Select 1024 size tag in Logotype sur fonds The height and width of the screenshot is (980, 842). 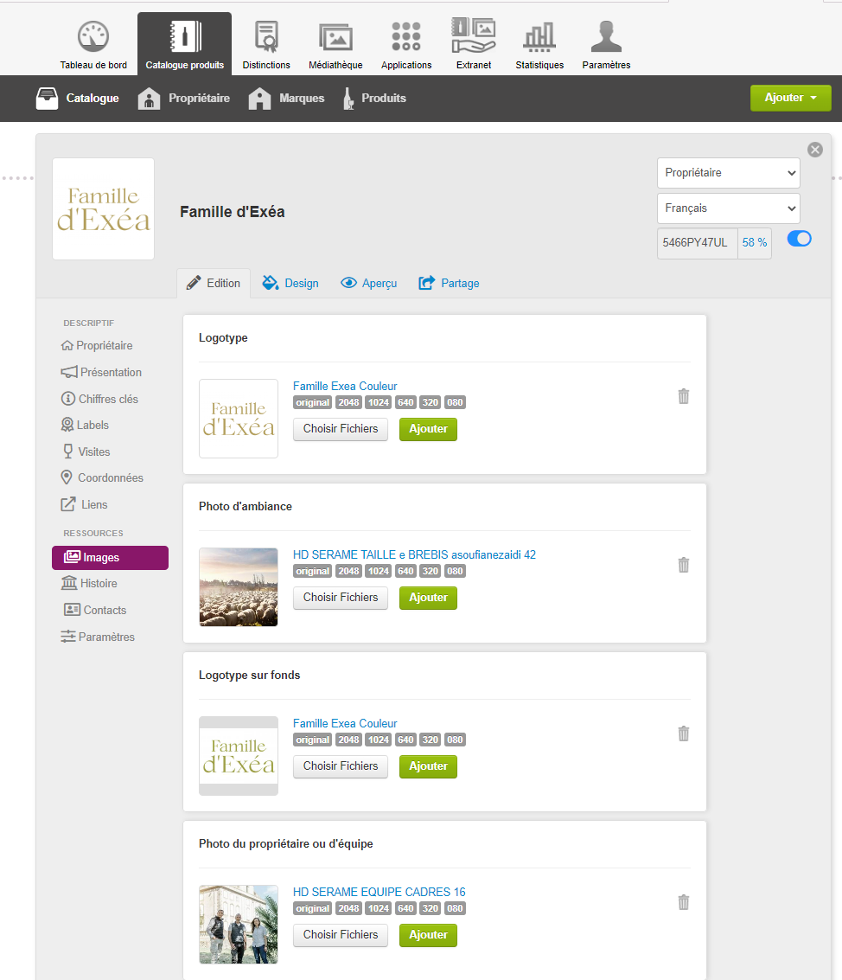(379, 740)
